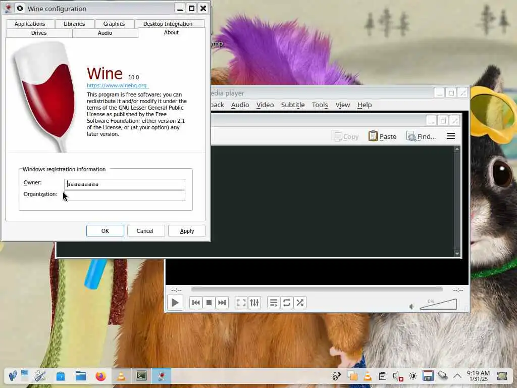The image size is (517, 388).
Task: Expand the hidden system tray icons arrow
Action: pos(457,376)
